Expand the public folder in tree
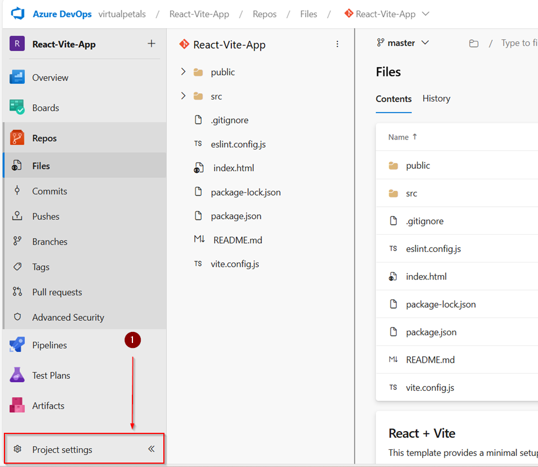The height and width of the screenshot is (467, 538). [x=183, y=72]
